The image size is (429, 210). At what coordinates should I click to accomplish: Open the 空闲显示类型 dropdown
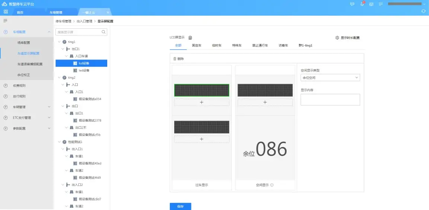click(330, 78)
